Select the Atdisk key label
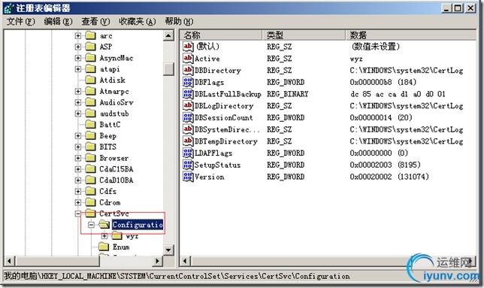The width and height of the screenshot is (484, 288). pyautogui.click(x=113, y=80)
